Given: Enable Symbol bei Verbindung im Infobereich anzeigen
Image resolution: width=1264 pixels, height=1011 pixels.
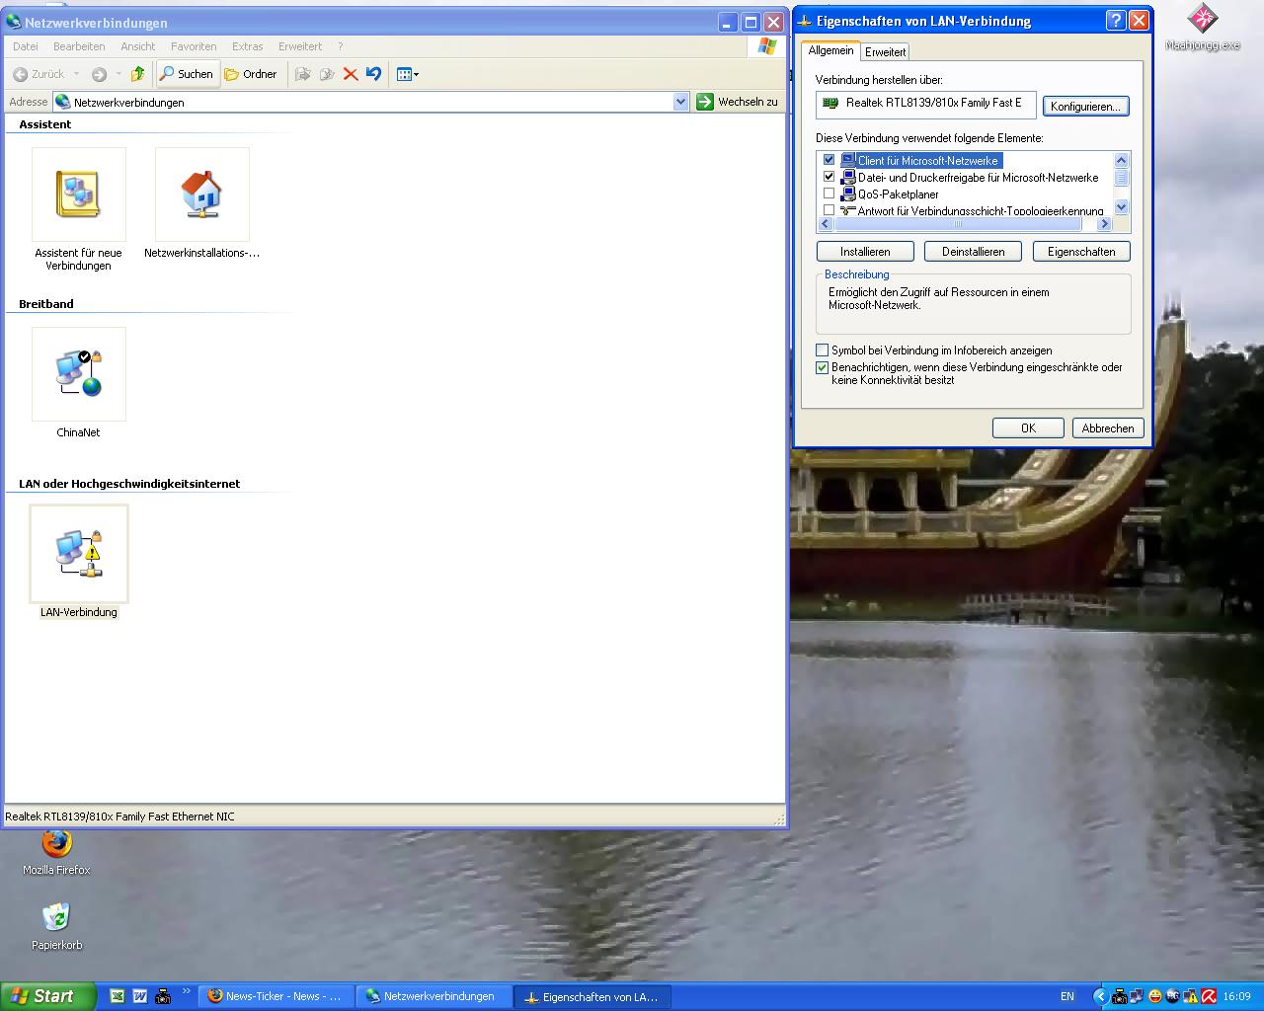Looking at the screenshot, I should tap(822, 350).
